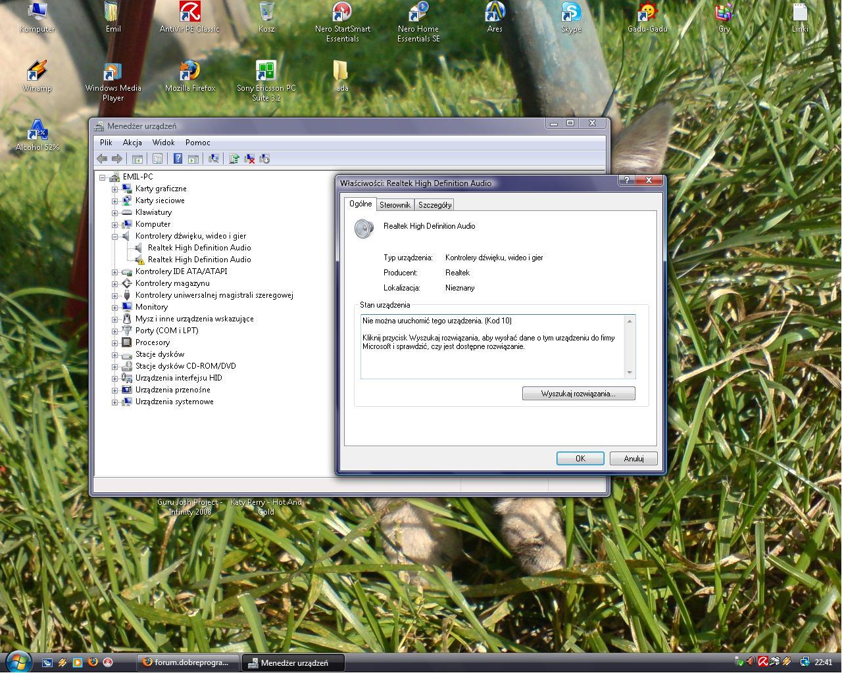Expand the Procesory node

(114, 342)
